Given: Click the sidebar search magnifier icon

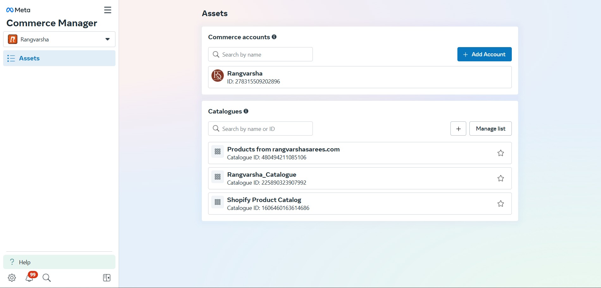Looking at the screenshot, I should pos(46,278).
